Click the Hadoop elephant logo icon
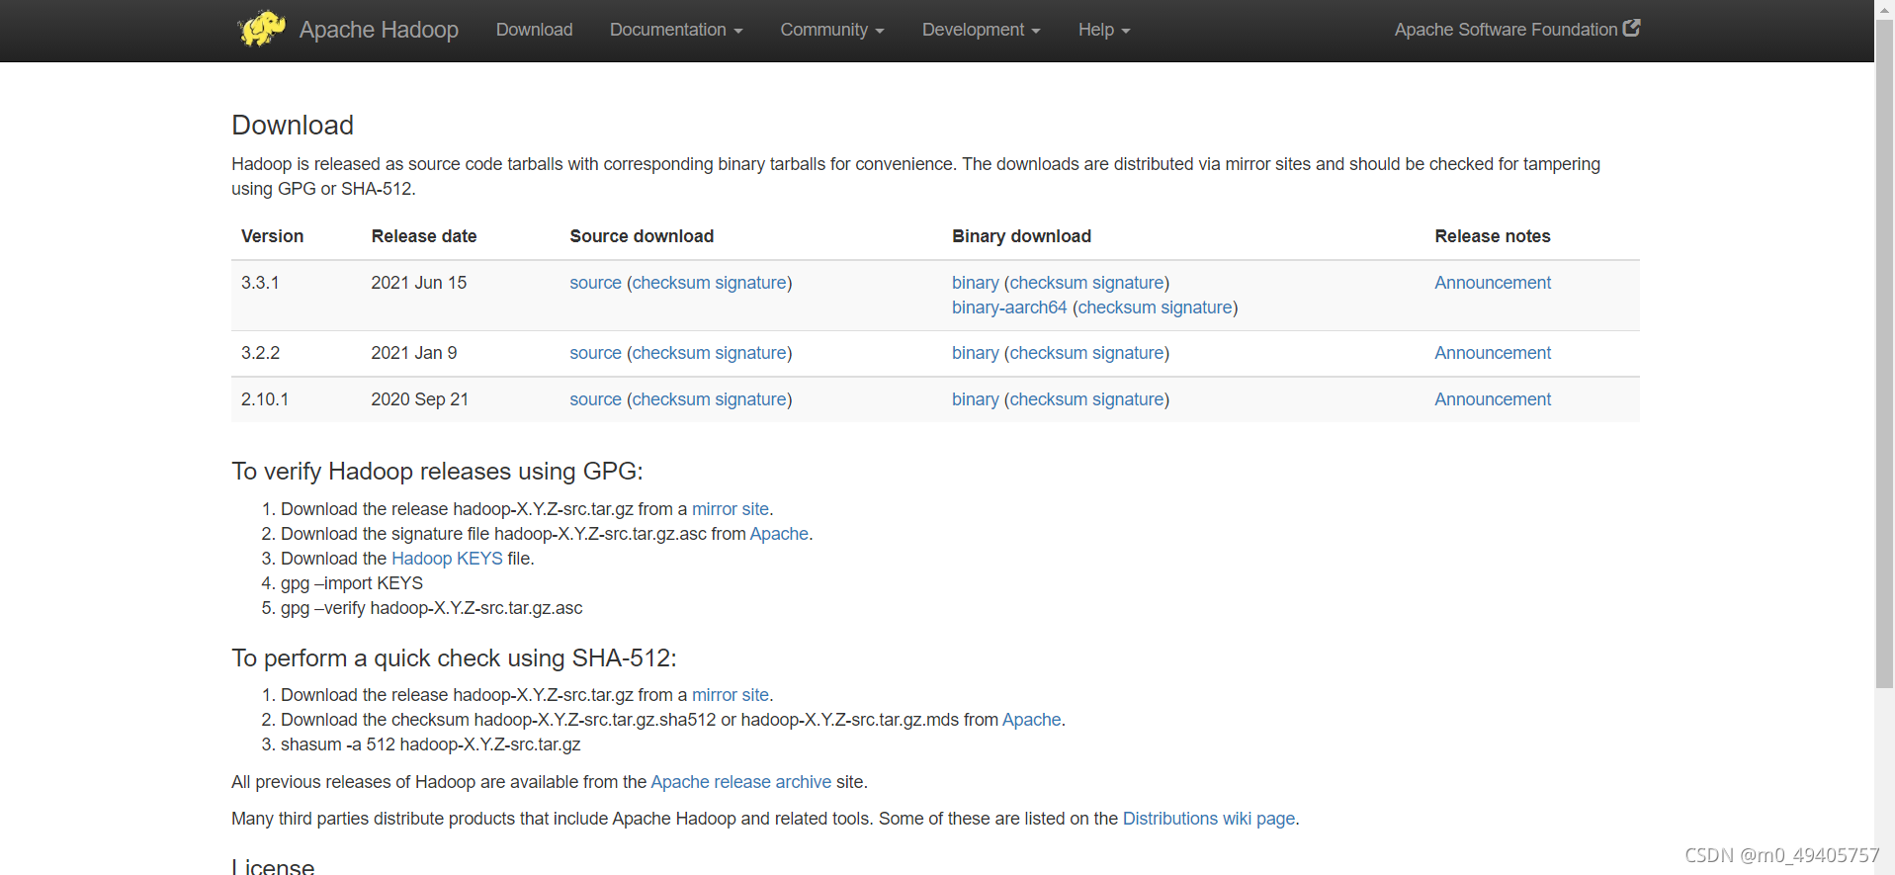 [x=261, y=29]
